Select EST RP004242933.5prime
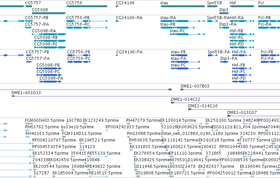The width and height of the screenshot is (280, 178). point(127,127)
